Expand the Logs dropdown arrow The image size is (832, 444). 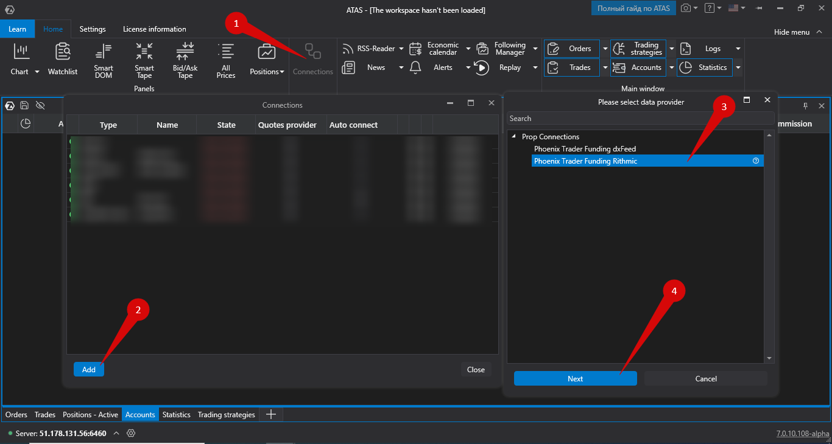pos(738,49)
